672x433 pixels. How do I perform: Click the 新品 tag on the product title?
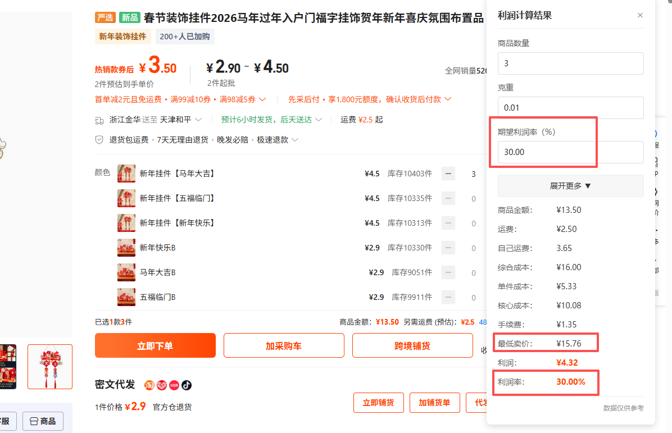129,17
